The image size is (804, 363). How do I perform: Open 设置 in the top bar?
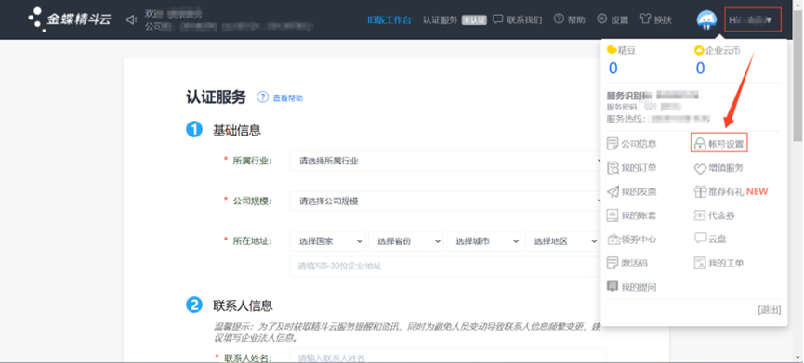(x=619, y=20)
